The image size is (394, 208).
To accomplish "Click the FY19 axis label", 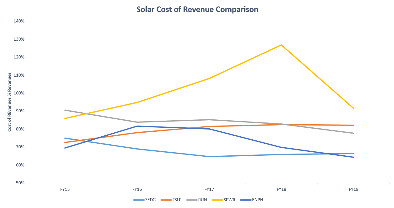I will (x=354, y=190).
